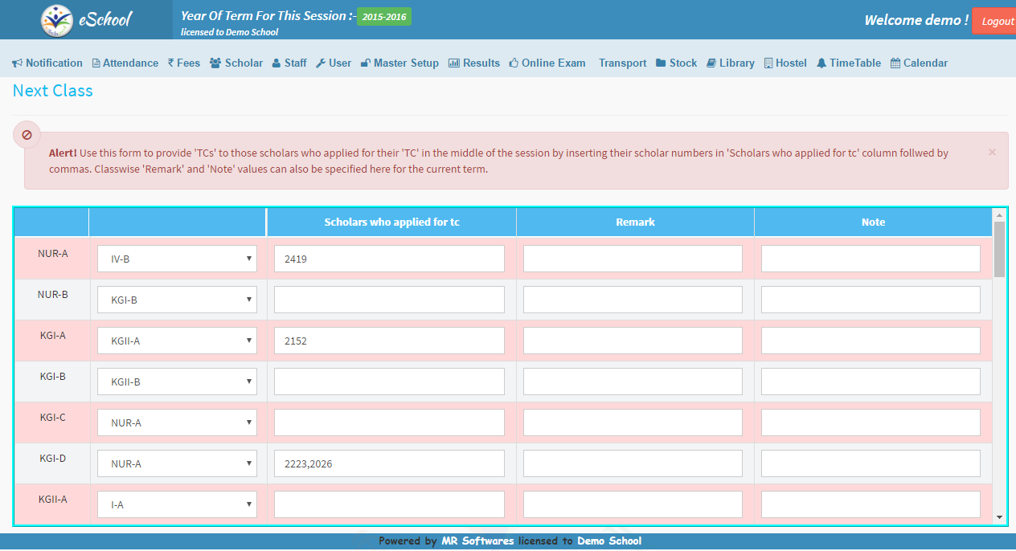1016x551 pixels.
Task: Click the 2015-2016 session badge
Action: (x=383, y=17)
